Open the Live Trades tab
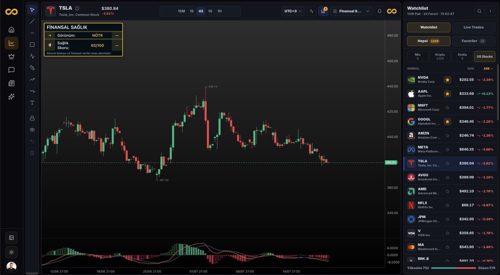Screen dimensions: 500x275 [x=473, y=27]
